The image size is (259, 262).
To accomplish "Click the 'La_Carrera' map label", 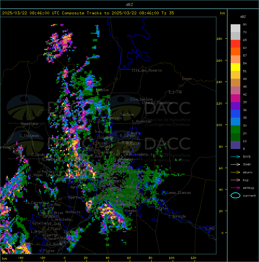I will 35,203.
